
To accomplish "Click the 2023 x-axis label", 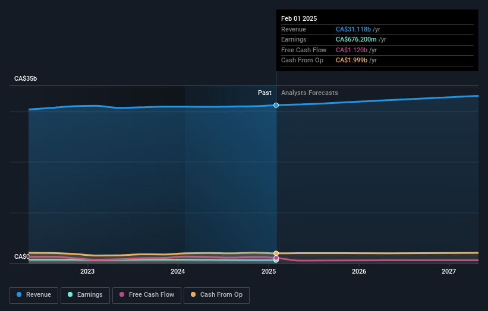I will (x=87, y=271).
